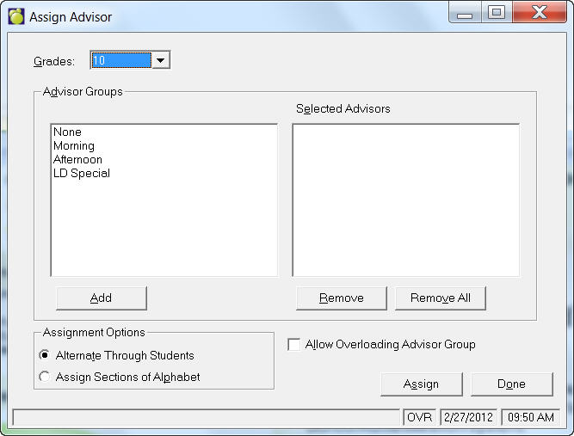Image resolution: width=574 pixels, height=436 pixels.
Task: Select 'None' in the Advisor Groups list
Action: tap(67, 132)
